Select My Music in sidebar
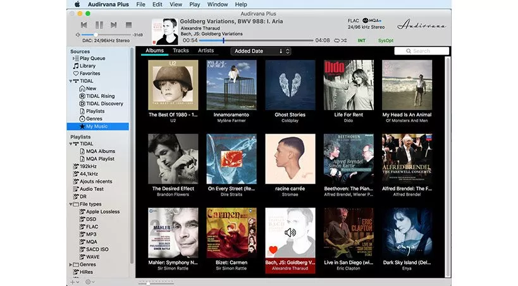Viewport: 518px width, 286px height. point(98,127)
